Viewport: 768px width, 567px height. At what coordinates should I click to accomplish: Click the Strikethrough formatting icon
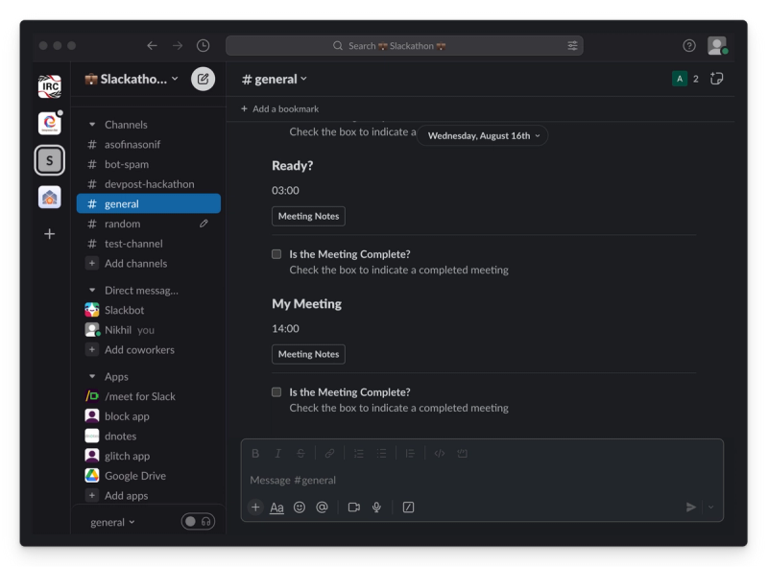click(300, 454)
